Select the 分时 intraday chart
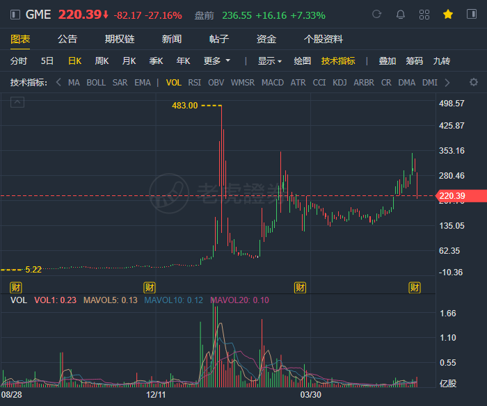Image resolution: width=487 pixels, height=406 pixels. [x=19, y=61]
